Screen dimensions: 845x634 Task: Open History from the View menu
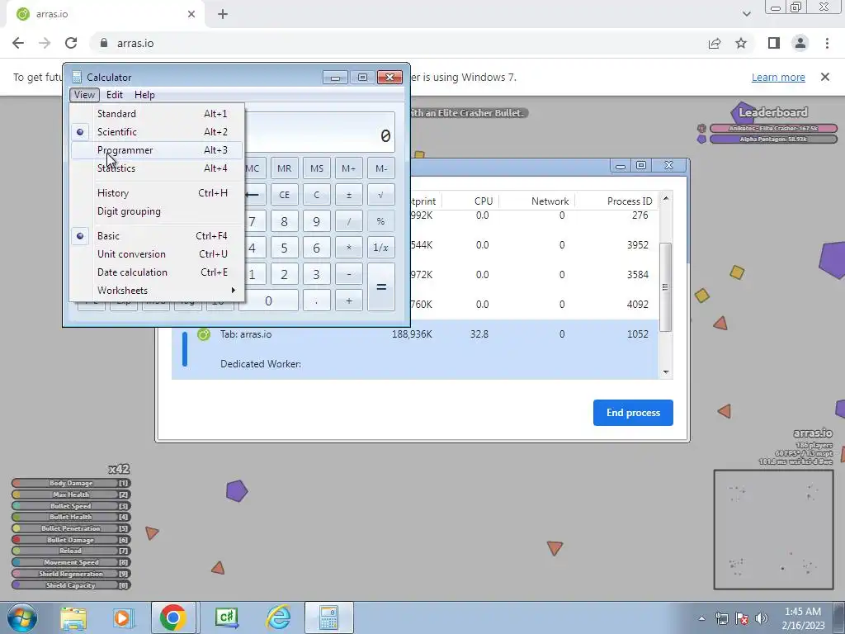pos(156,193)
